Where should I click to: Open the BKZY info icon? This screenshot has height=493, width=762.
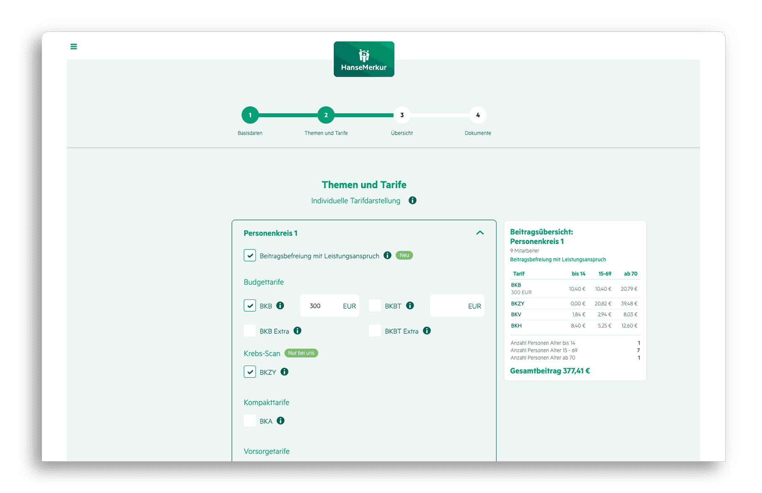pos(284,372)
